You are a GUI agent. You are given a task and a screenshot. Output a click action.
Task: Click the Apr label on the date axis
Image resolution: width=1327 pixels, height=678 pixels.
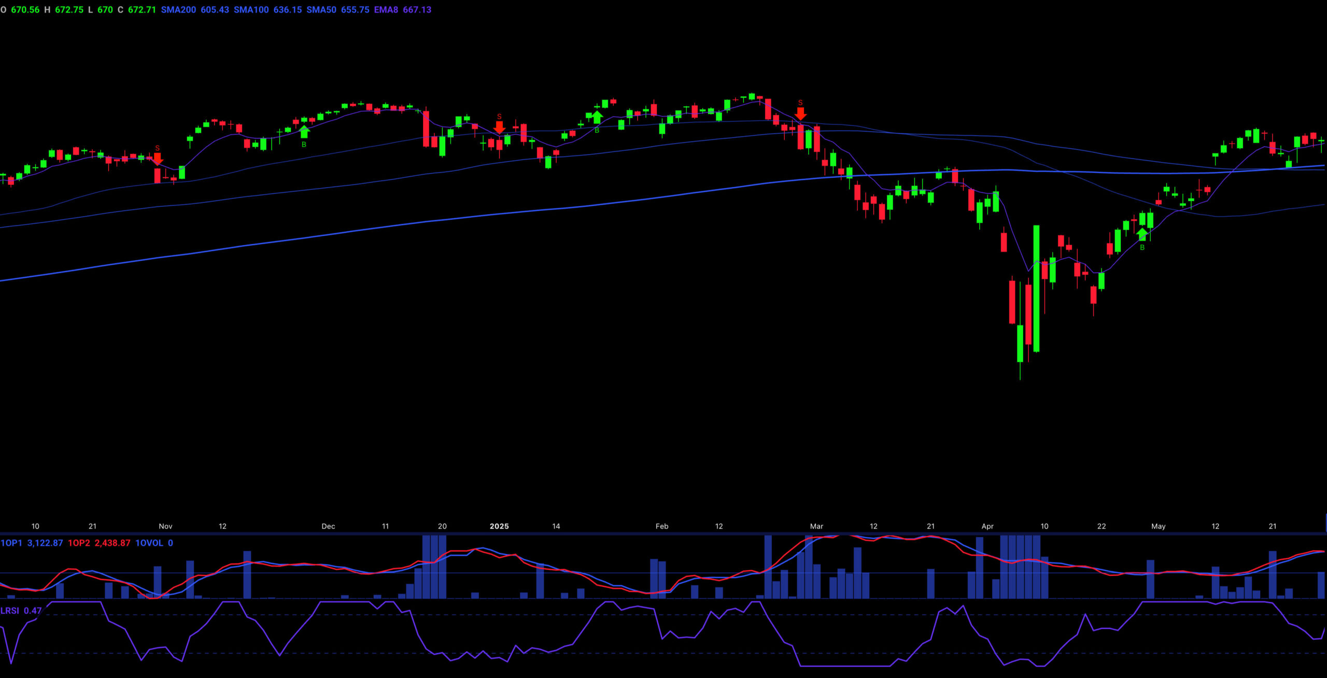[987, 526]
